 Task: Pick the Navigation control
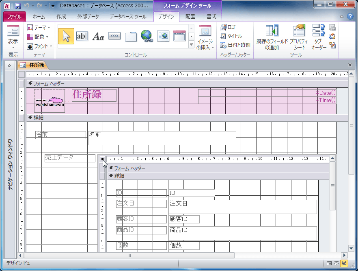(x=179, y=36)
